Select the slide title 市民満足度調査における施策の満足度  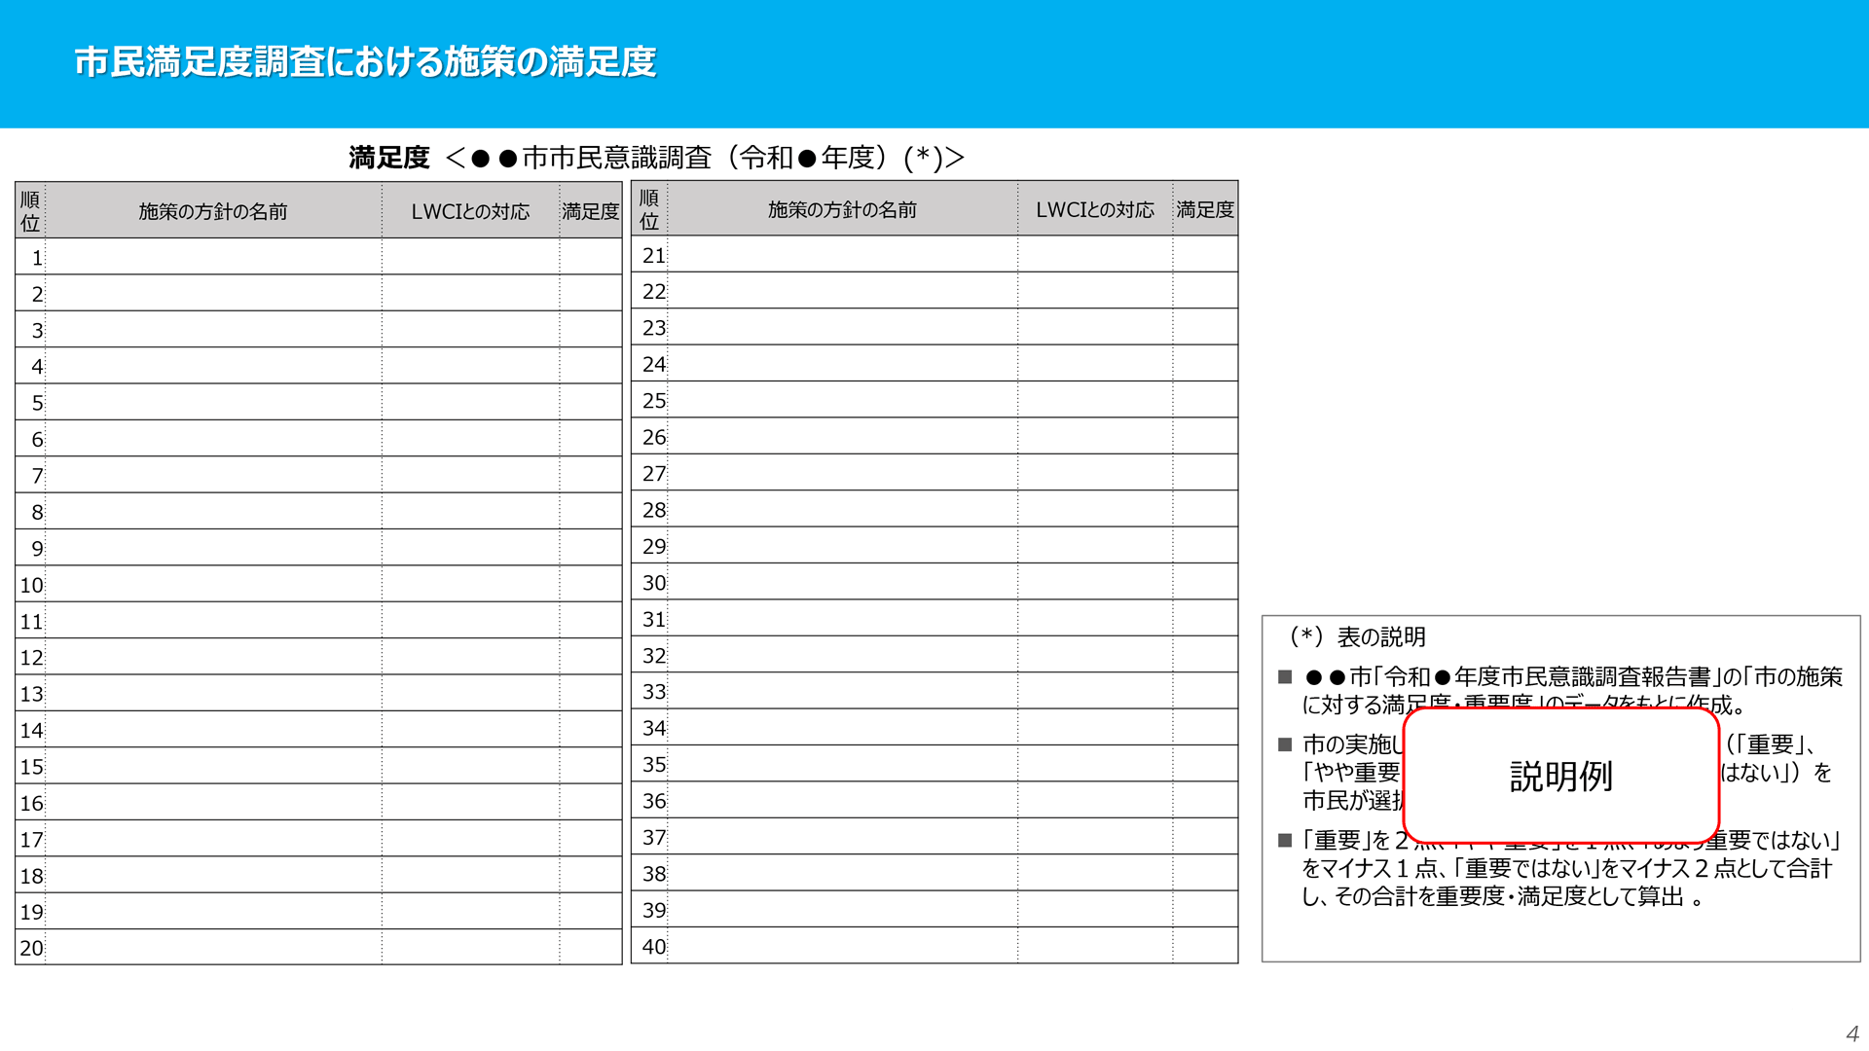point(365,62)
